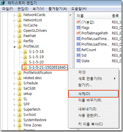Choose 내보내기(E) in context menu
This screenshot has width=123, height=132.
93,109
